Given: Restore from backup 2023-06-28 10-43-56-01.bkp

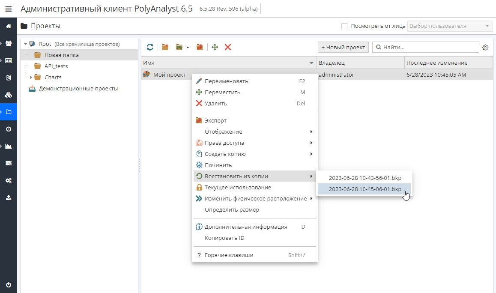Looking at the screenshot, I should pyautogui.click(x=364, y=178).
